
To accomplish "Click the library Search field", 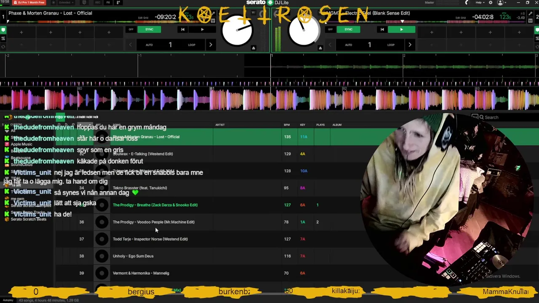I will tap(505, 117).
